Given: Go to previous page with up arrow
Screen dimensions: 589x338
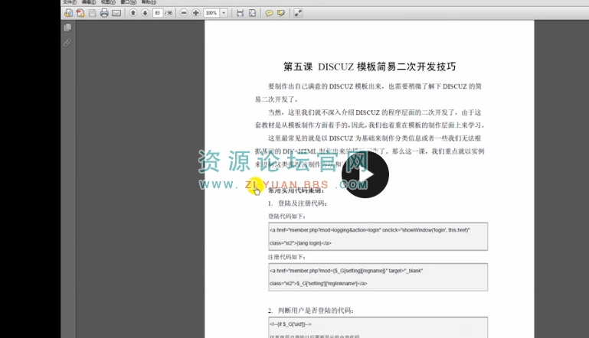Looking at the screenshot, I should [133, 13].
